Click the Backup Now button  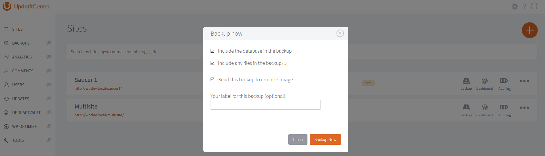pyautogui.click(x=325, y=140)
